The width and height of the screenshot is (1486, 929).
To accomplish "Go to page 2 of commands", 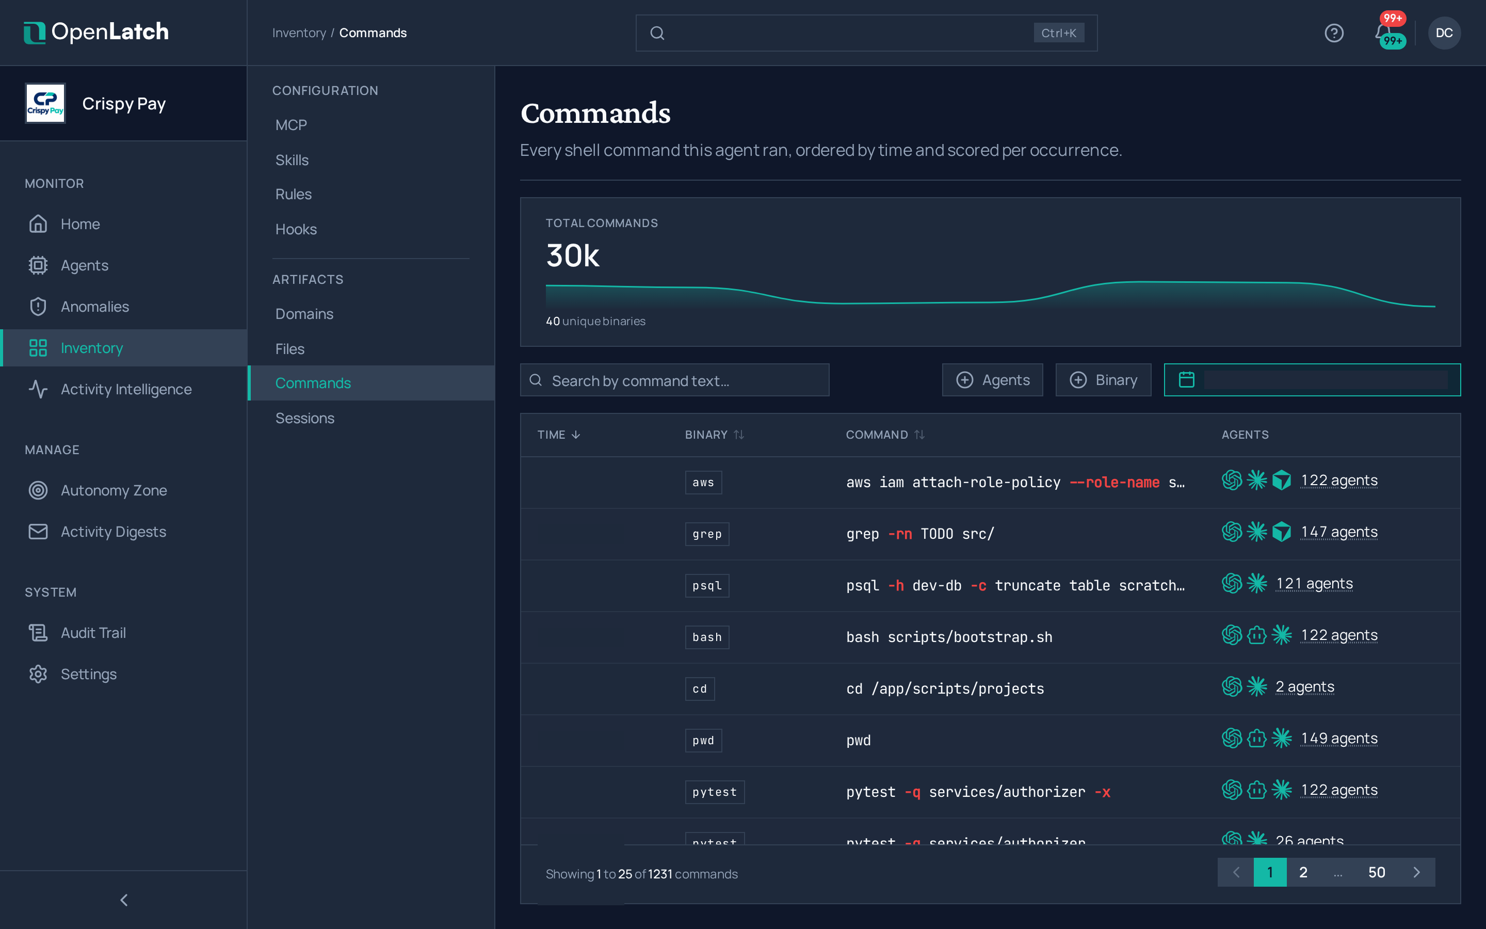I will (x=1303, y=872).
